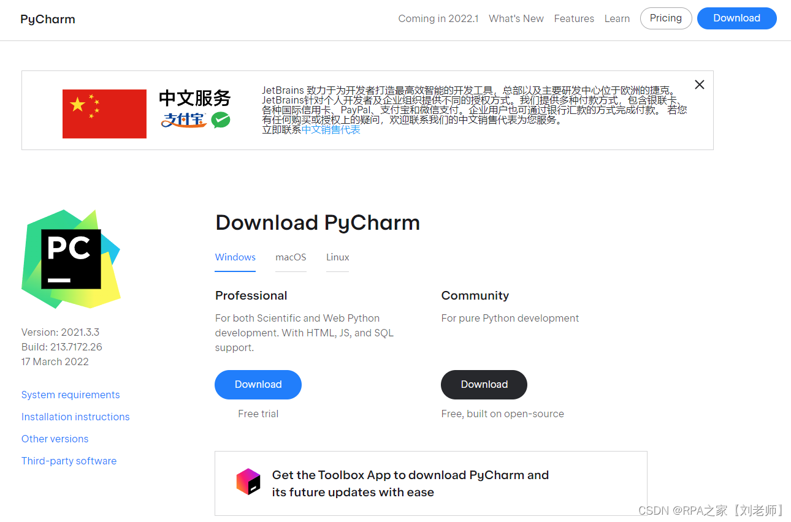Click Get the Toolbox App banner text
The image size is (791, 522).
tap(410, 483)
